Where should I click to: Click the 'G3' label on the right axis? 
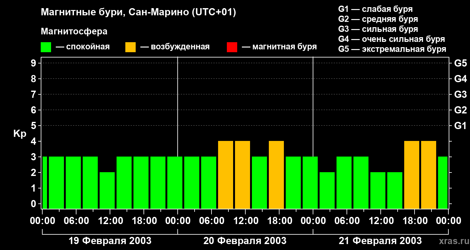pyautogui.click(x=461, y=94)
